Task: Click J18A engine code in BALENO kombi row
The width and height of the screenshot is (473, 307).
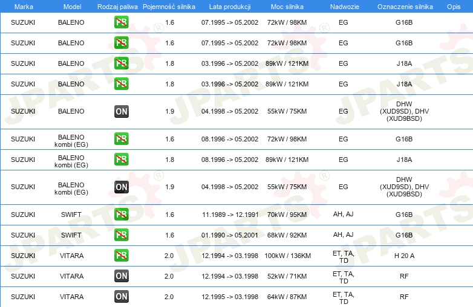Action: tap(404, 160)
